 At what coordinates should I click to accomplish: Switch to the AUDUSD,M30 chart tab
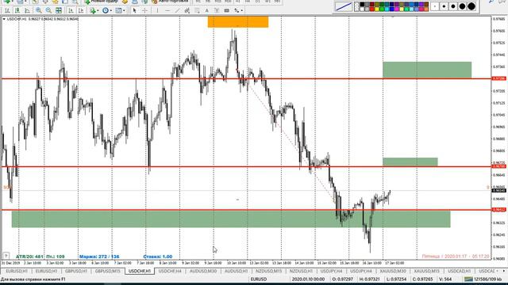click(x=203, y=271)
